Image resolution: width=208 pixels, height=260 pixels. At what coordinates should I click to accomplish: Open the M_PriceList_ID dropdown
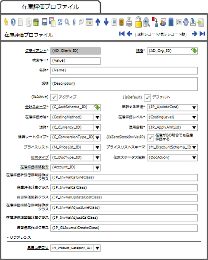97,147
